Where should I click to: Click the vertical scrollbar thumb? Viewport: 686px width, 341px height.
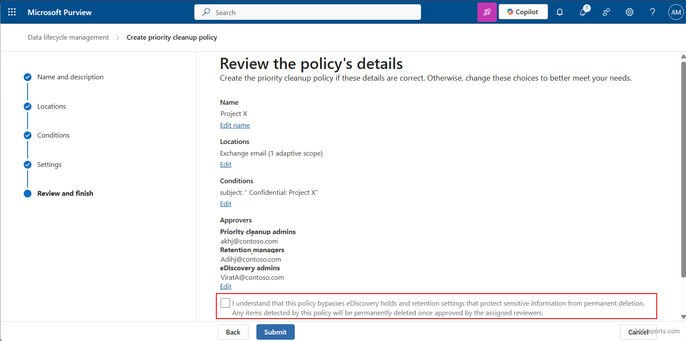click(683, 169)
